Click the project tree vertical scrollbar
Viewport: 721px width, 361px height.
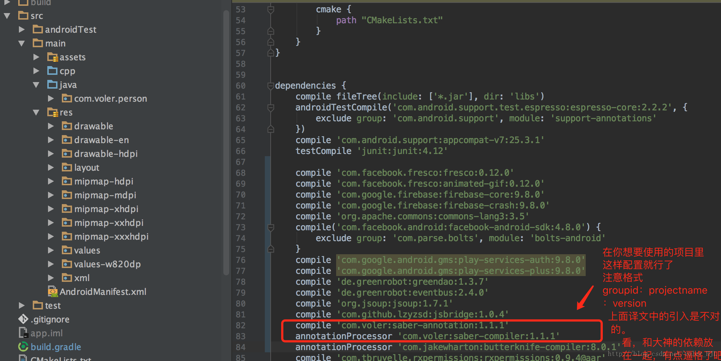pyautogui.click(x=226, y=142)
